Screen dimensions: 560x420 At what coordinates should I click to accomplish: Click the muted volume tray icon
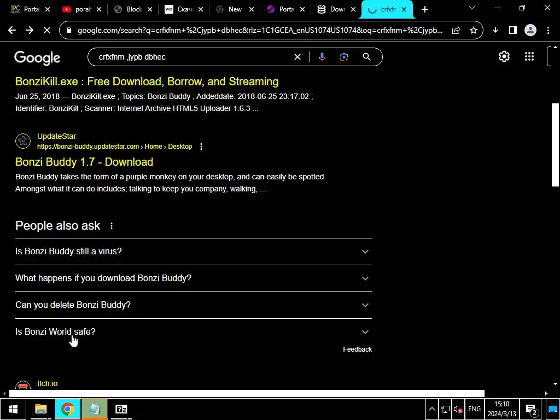pyautogui.click(x=458, y=409)
